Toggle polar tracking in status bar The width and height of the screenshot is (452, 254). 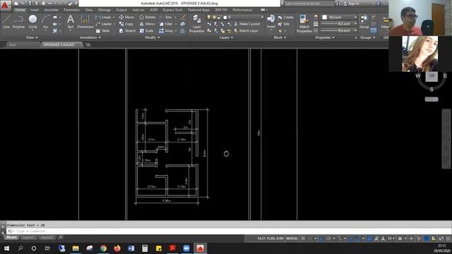[328, 238]
